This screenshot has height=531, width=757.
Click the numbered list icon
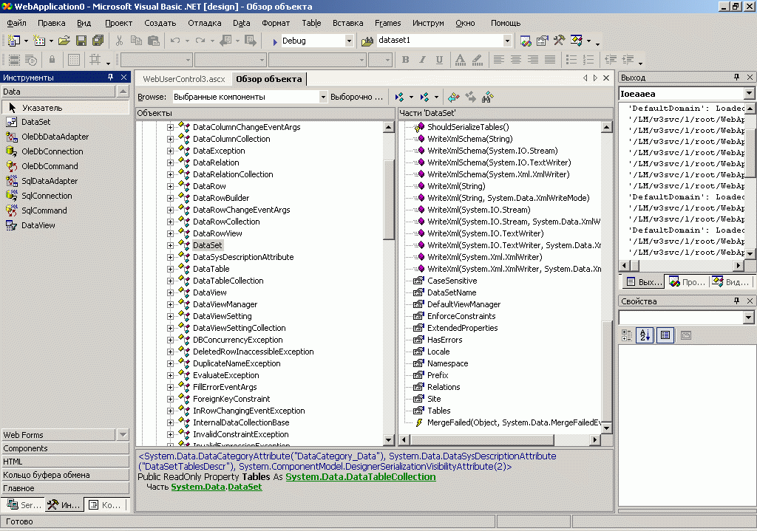click(x=588, y=60)
